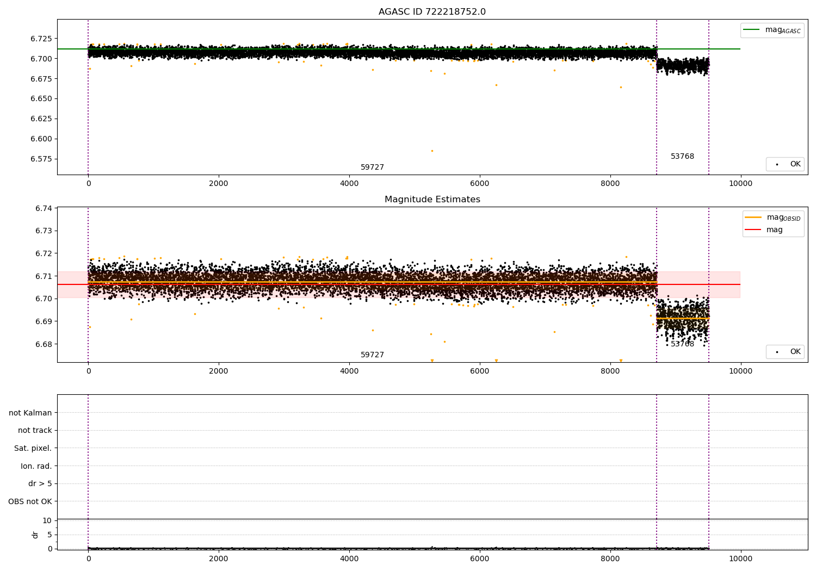Click the AGASC ID 722218752.0 plot title
The width and height of the screenshot is (816, 571).
(x=432, y=12)
